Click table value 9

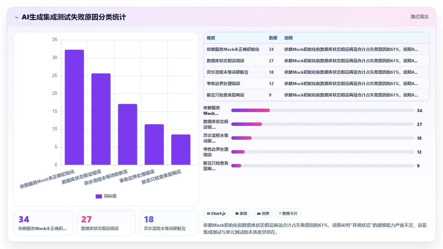[x=270, y=95]
